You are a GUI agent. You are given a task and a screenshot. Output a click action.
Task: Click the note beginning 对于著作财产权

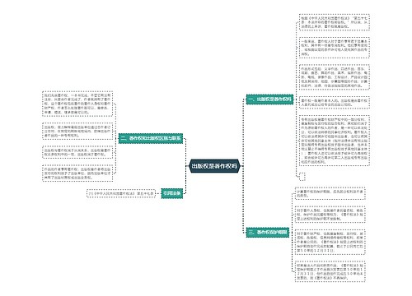[330, 242]
